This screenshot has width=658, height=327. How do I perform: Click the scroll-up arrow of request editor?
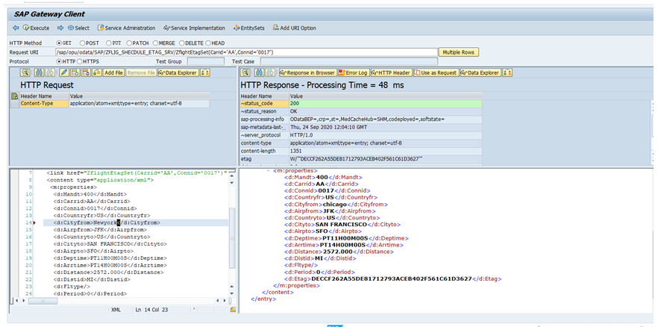(x=232, y=176)
